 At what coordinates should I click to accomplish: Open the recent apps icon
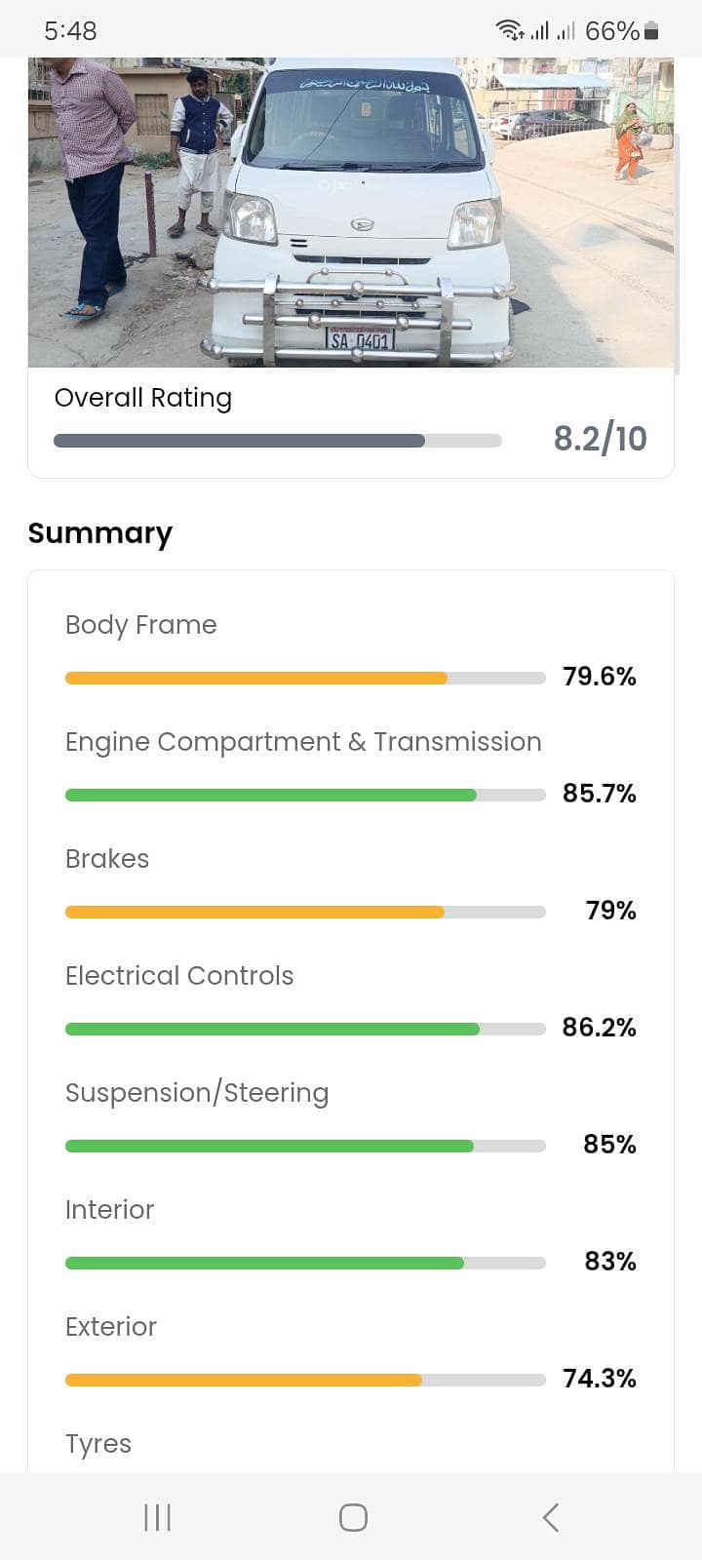tap(157, 1517)
